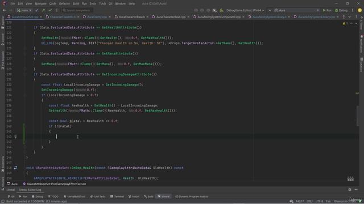Click the user avatar icon

pyautogui.click(x=359, y=10)
